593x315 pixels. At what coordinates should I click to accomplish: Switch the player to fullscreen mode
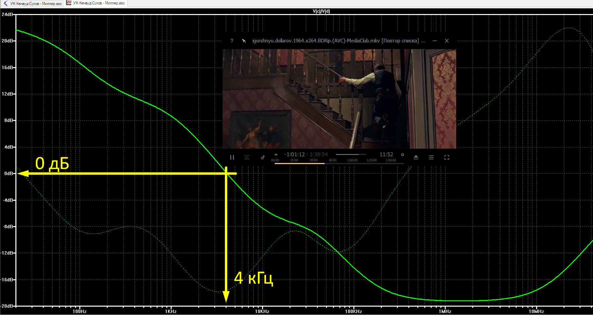click(x=447, y=157)
